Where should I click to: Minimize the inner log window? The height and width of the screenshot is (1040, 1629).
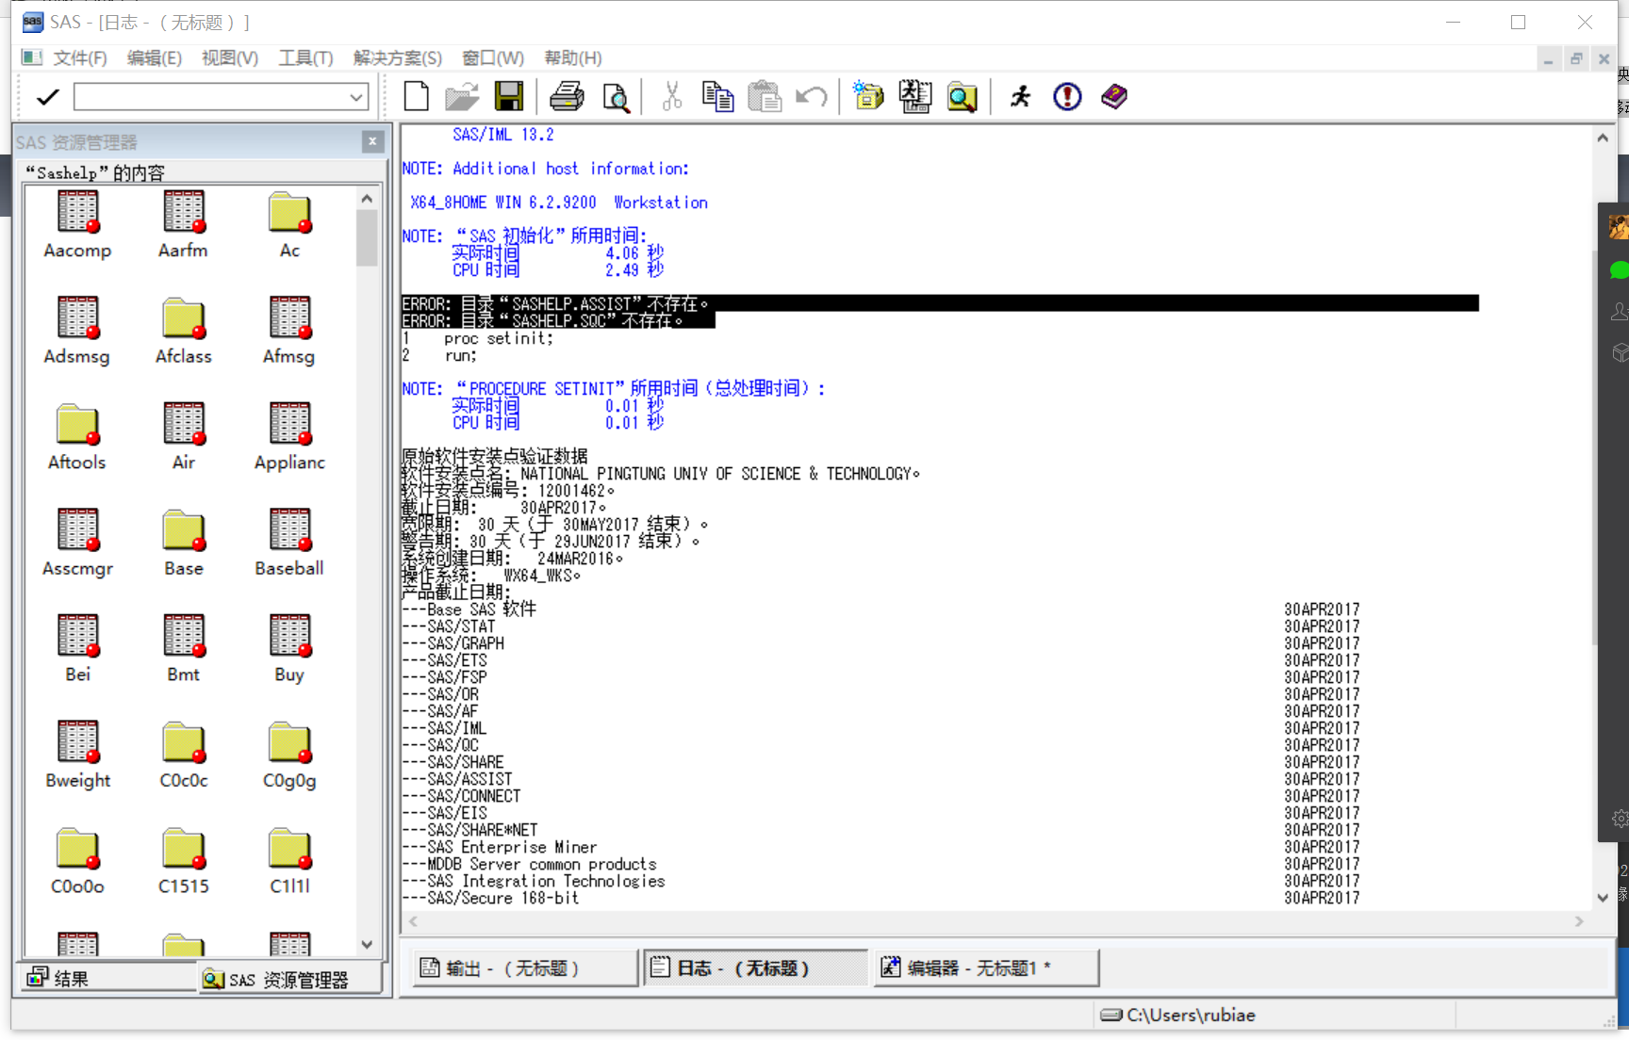[1548, 58]
